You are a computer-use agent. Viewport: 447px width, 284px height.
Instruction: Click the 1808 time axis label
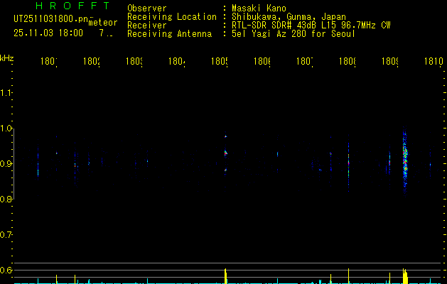348,62
